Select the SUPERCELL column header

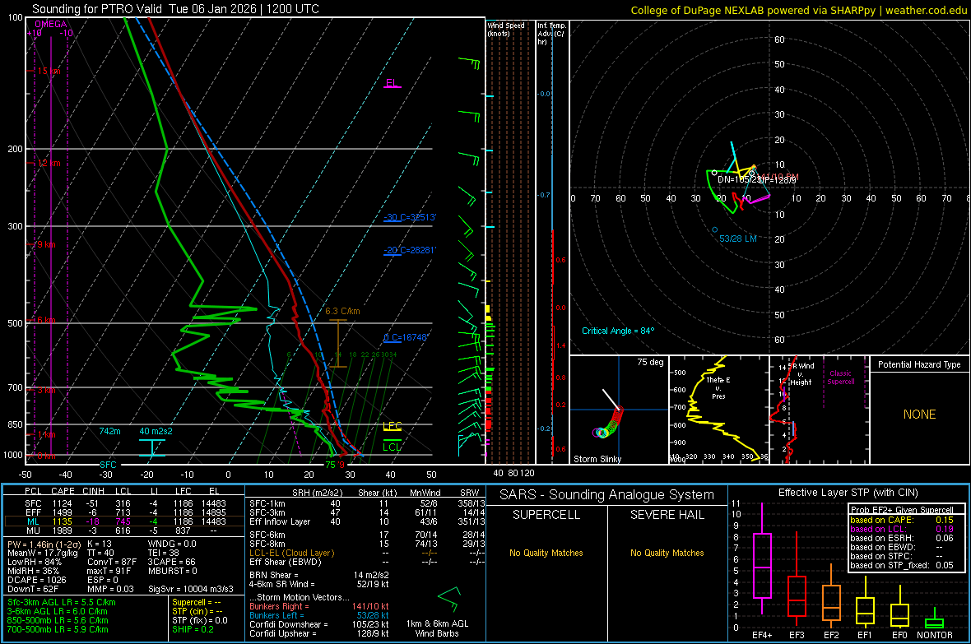tap(546, 515)
